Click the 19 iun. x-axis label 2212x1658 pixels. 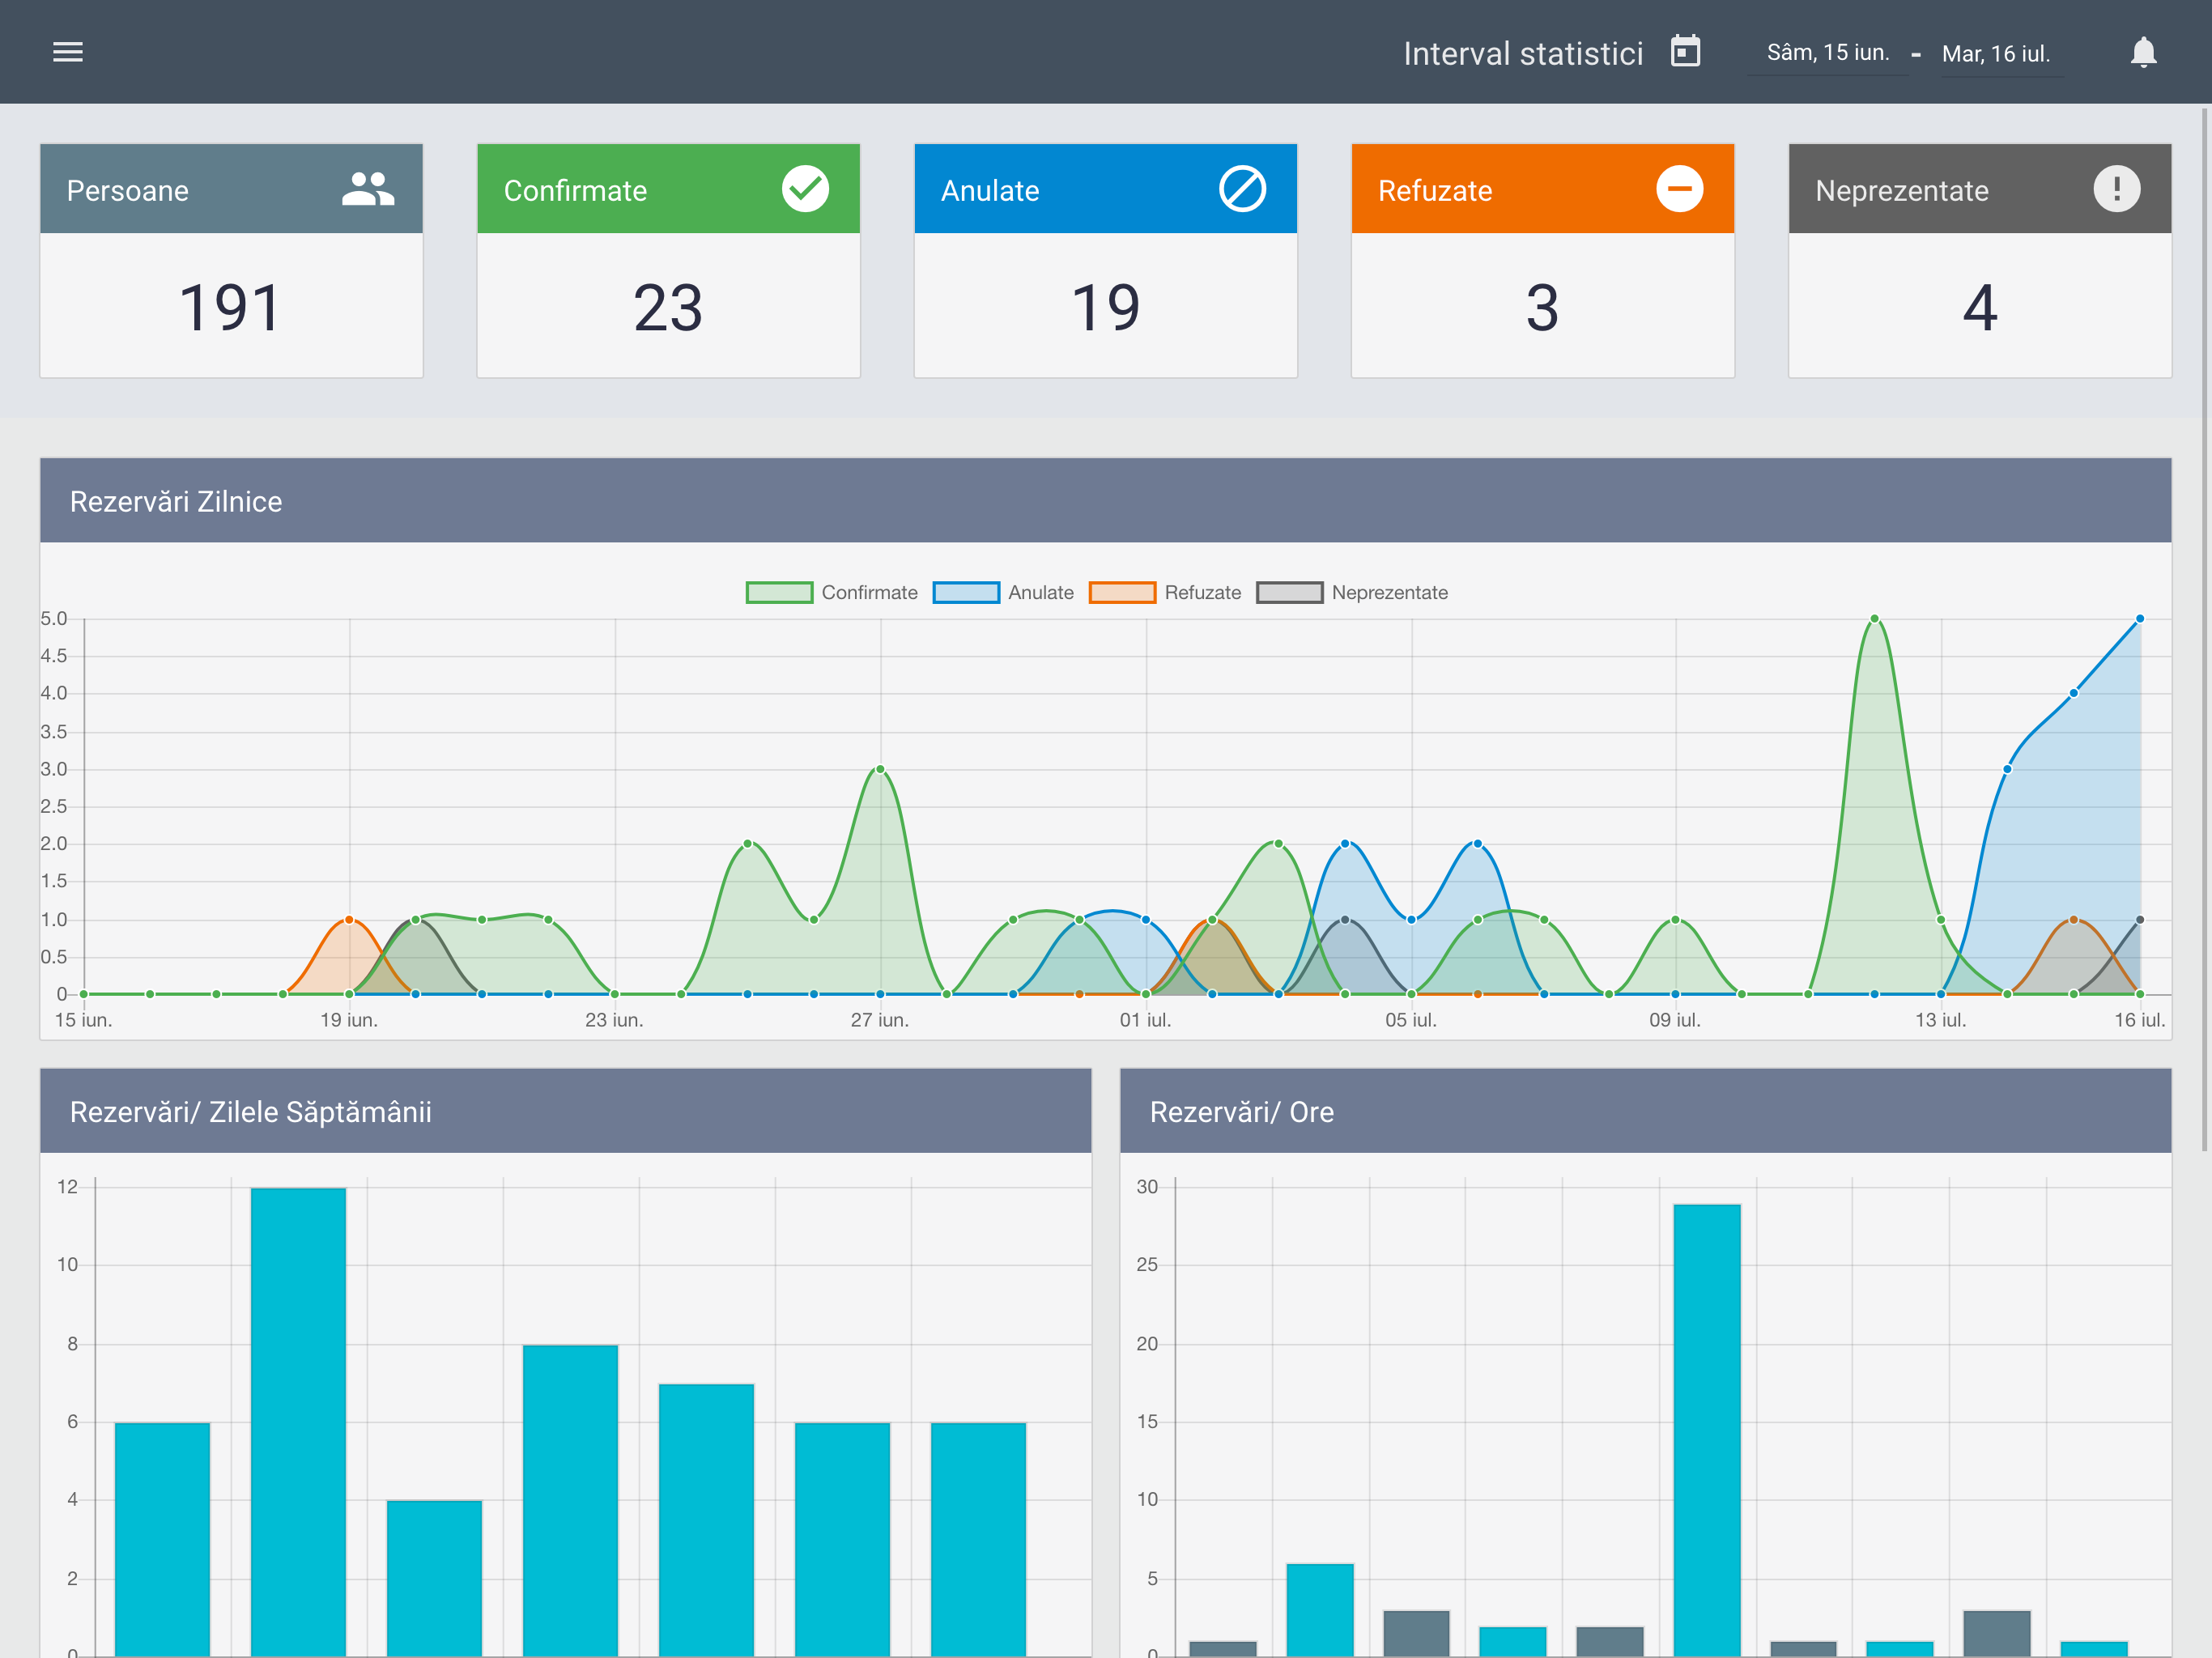point(349,1020)
